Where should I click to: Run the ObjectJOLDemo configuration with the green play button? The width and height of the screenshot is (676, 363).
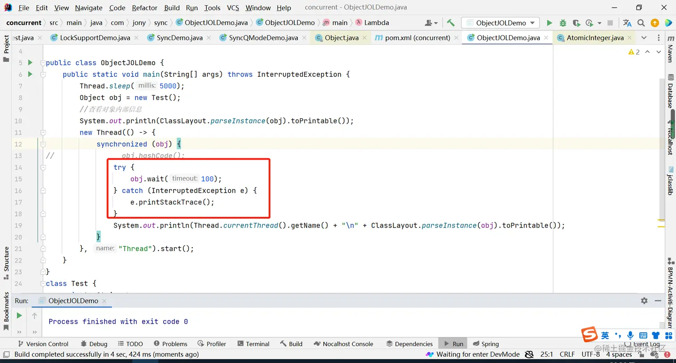pos(549,23)
